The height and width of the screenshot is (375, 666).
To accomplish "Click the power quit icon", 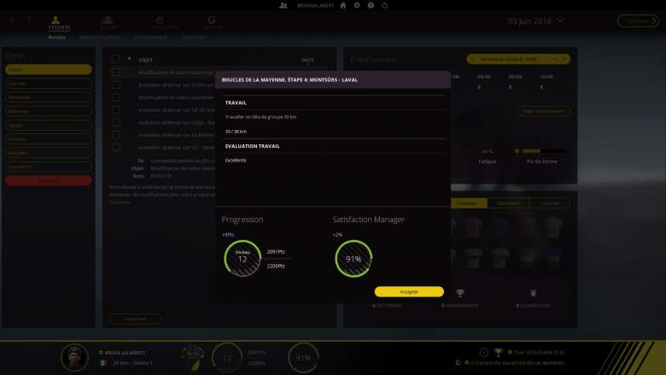I will point(383,5).
